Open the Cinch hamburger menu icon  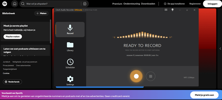coord(166,10)
